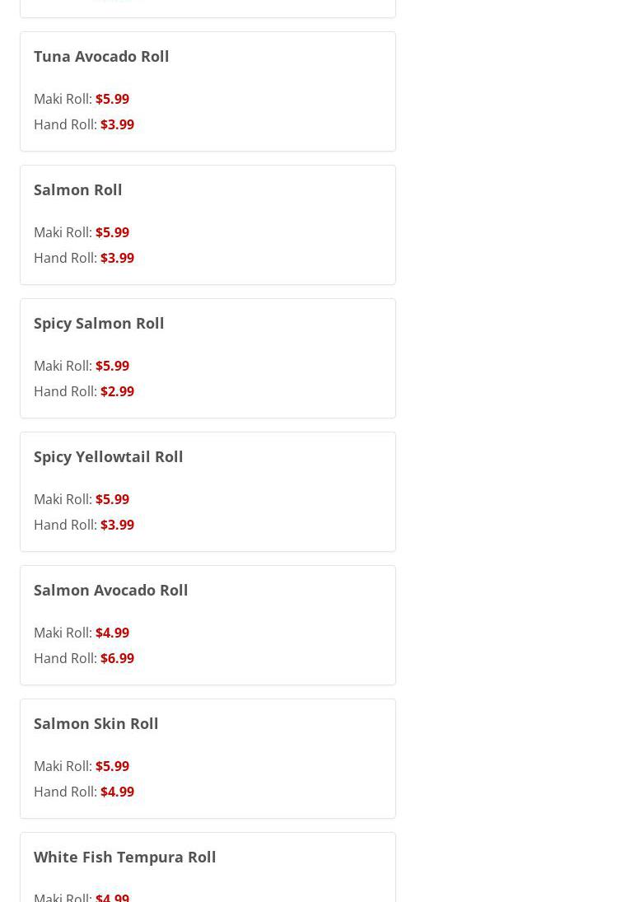Open the White Fish Tempura Roll item
The width and height of the screenshot is (634, 902).
(125, 857)
